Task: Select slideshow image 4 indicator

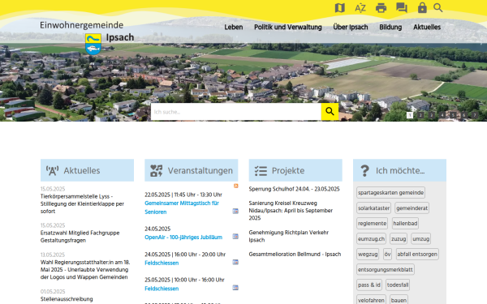Action: coord(442,115)
